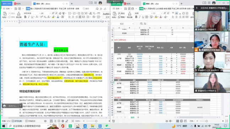Click the print icon in the spreadsheet quick toolbar

(x=132, y=8)
